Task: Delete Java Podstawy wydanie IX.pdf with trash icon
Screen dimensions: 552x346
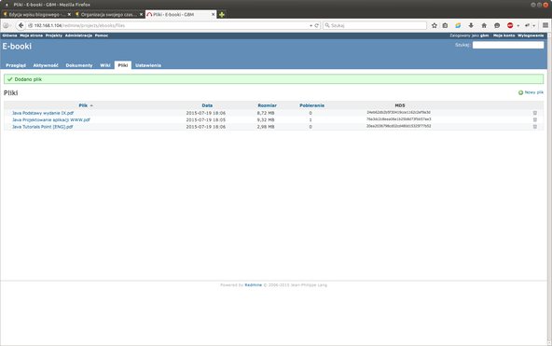Action: 535,113
